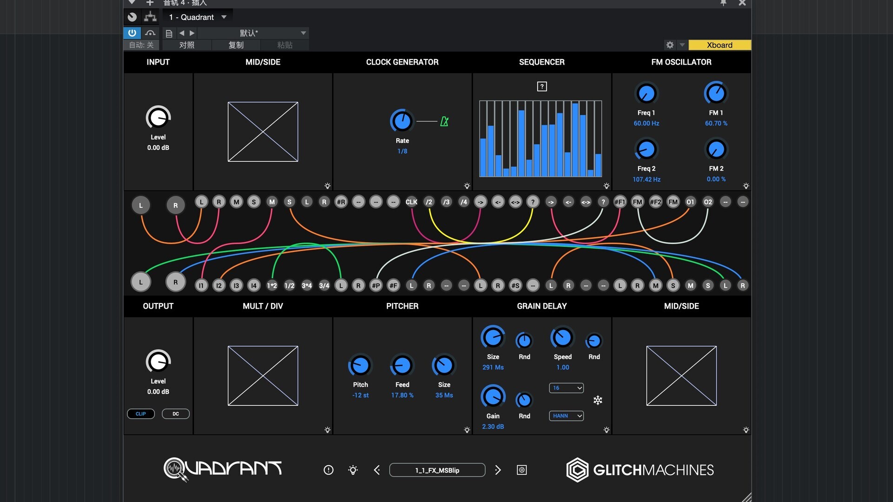Go to the next preset arrow
Image resolution: width=893 pixels, height=502 pixels.
coord(498,470)
